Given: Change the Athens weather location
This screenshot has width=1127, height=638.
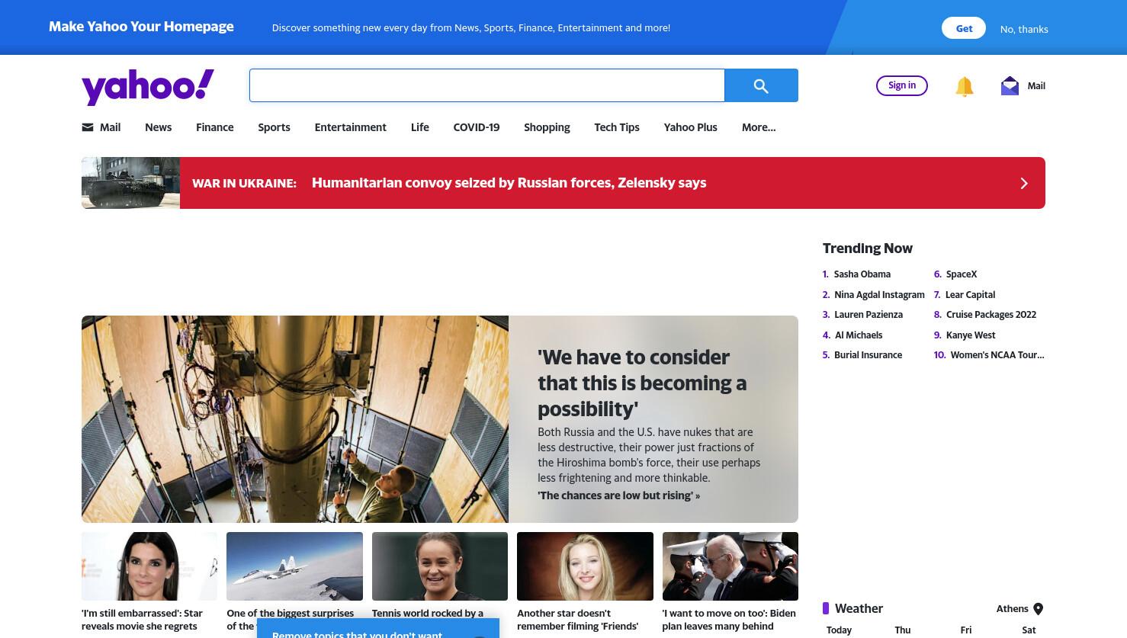Looking at the screenshot, I should coord(1013,608).
